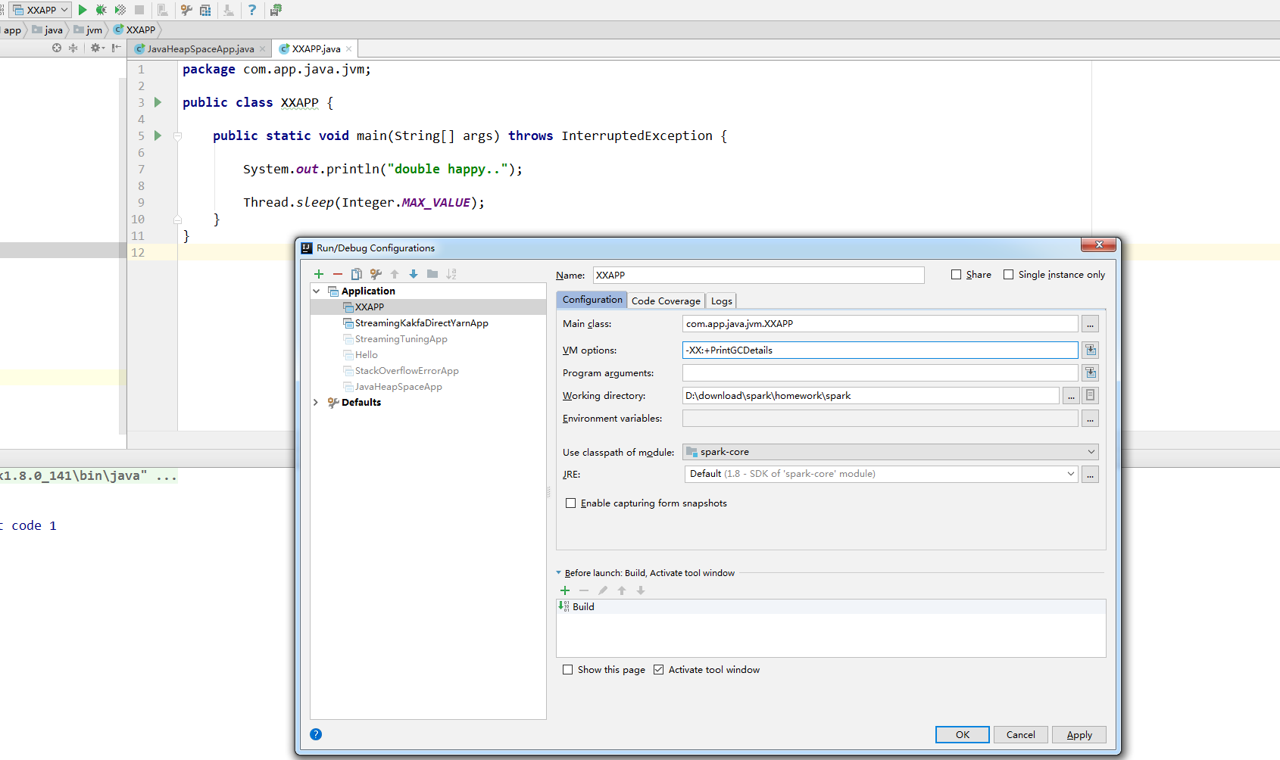The image size is (1280, 760).
Task: Click the blue Help question mark in toolbar
Action: point(252,10)
